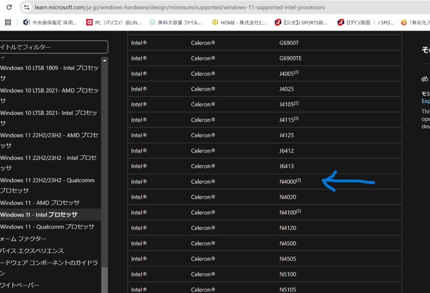Open the 無料大容量 ファイル bookmark
Viewport: 430px width, 293px height.
click(x=176, y=23)
